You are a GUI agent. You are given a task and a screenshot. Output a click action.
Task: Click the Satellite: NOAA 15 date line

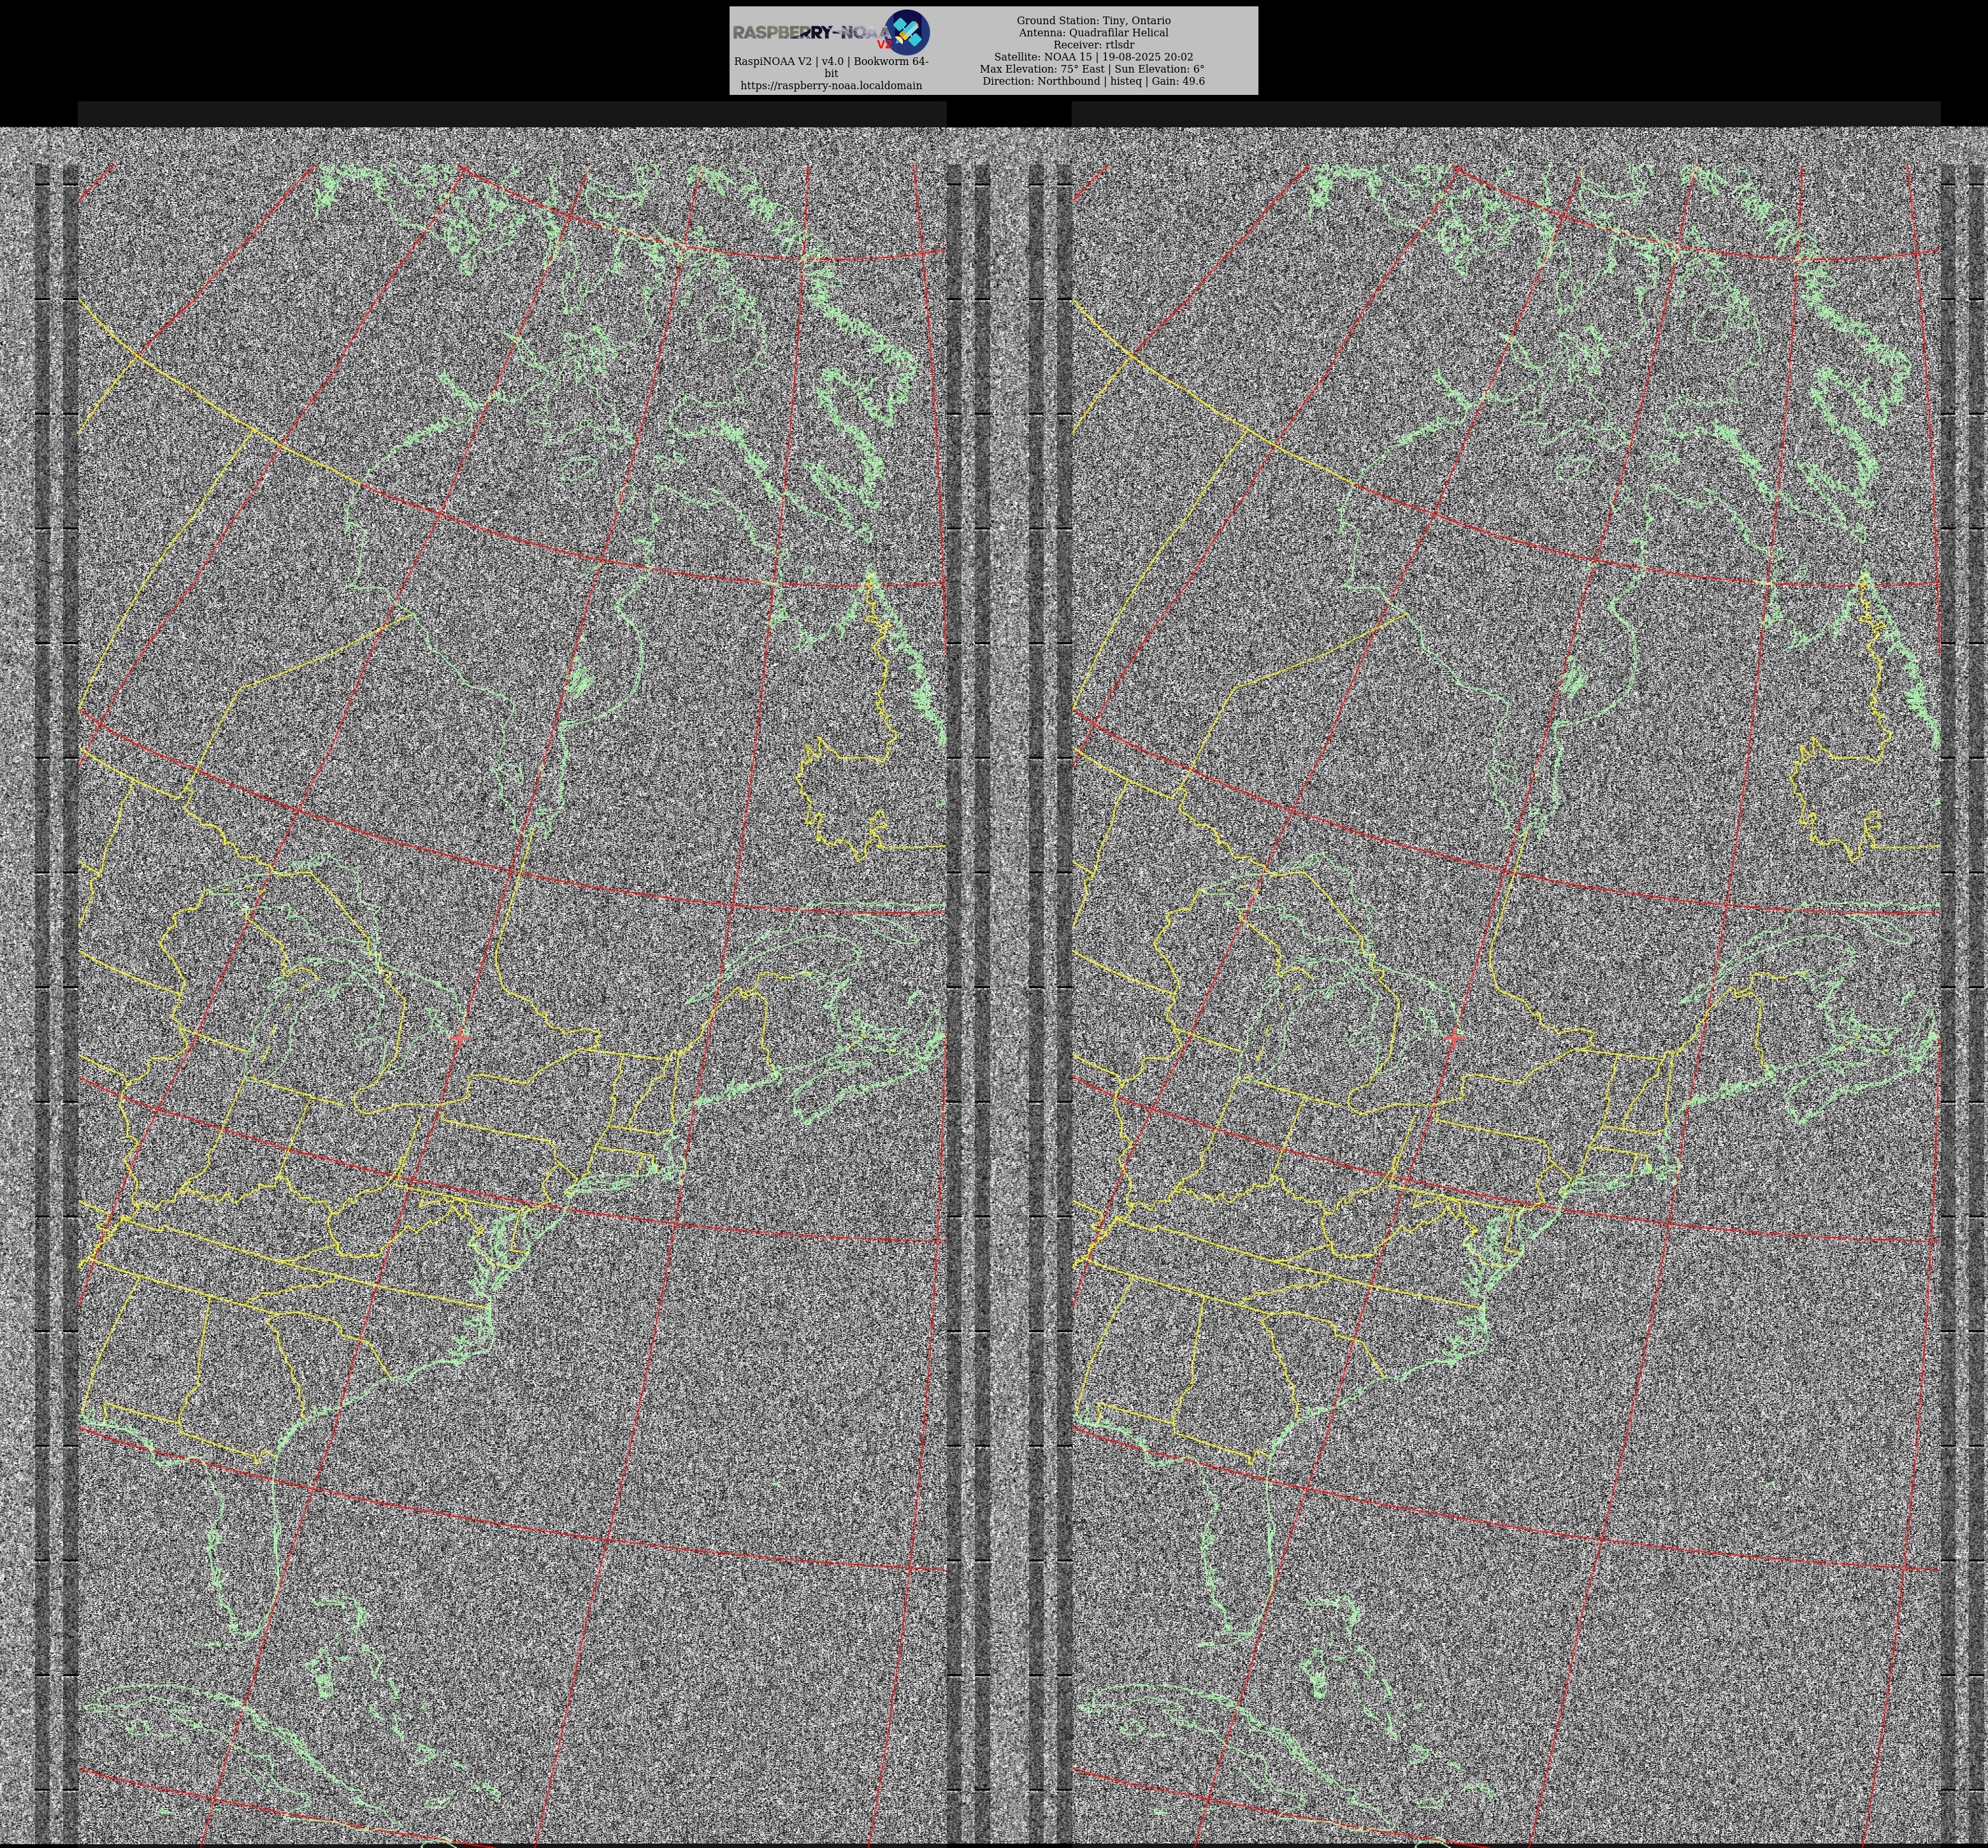1093,57
